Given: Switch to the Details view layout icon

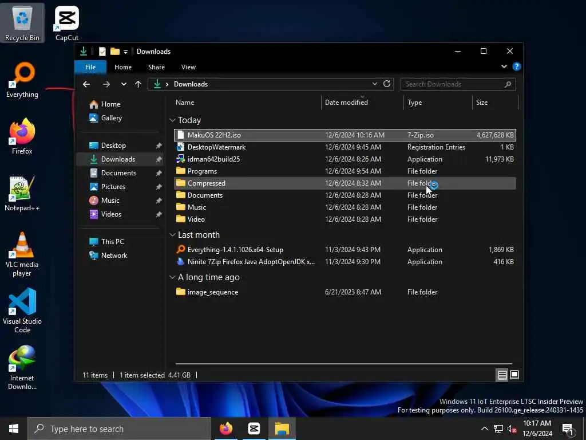Looking at the screenshot, I should click(502, 375).
